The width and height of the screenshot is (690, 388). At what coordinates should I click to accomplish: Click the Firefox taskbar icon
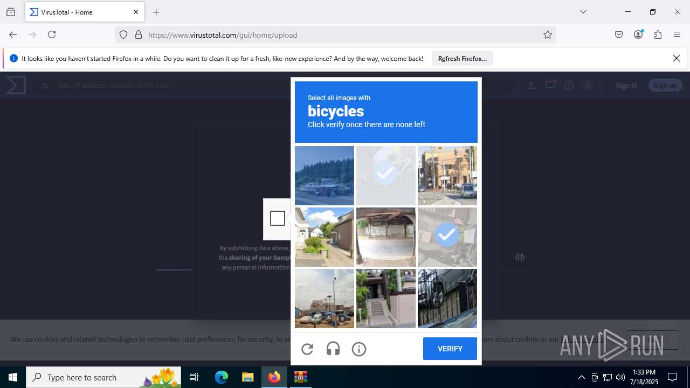tap(274, 377)
